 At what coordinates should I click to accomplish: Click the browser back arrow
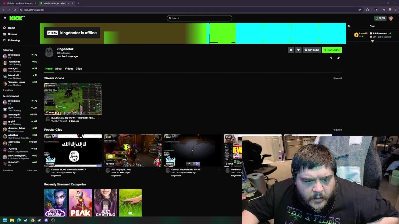(x=3, y=10)
